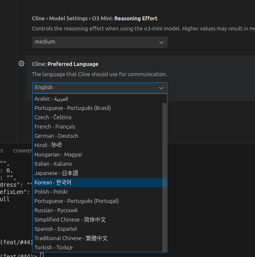Choose the Hindi language option
This screenshot has width=255, height=257.
click(48, 145)
